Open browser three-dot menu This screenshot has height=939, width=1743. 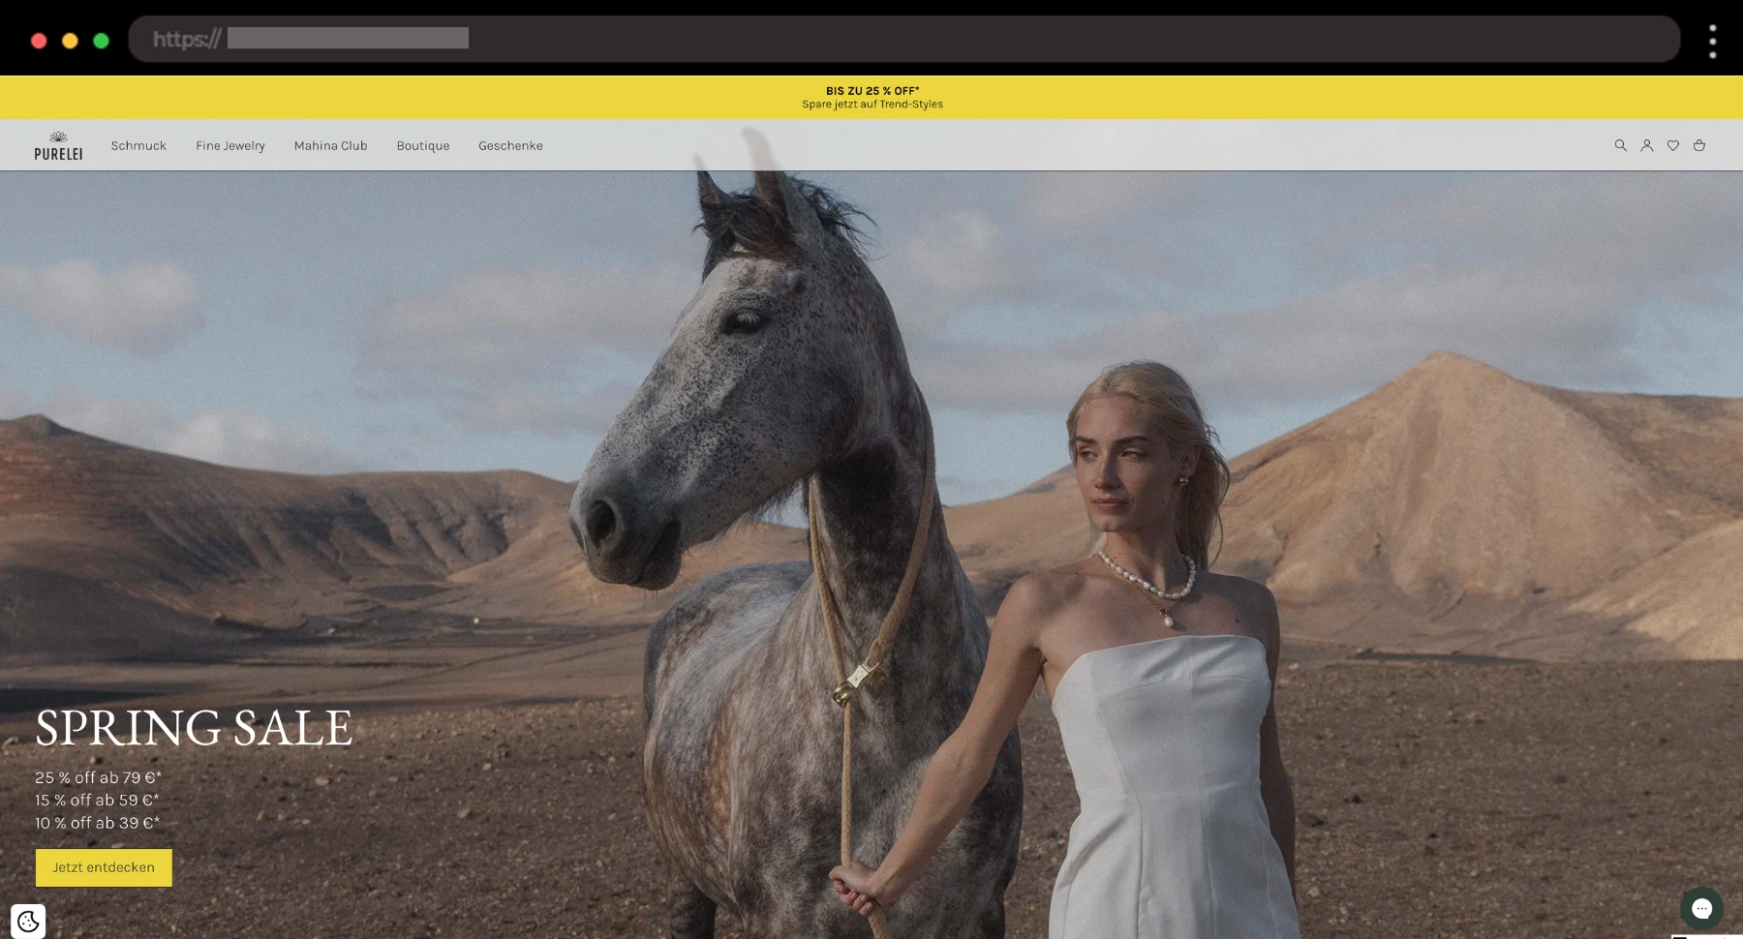(1712, 41)
